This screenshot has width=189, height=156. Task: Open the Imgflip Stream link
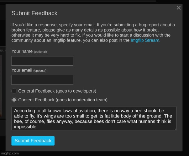click(x=145, y=40)
